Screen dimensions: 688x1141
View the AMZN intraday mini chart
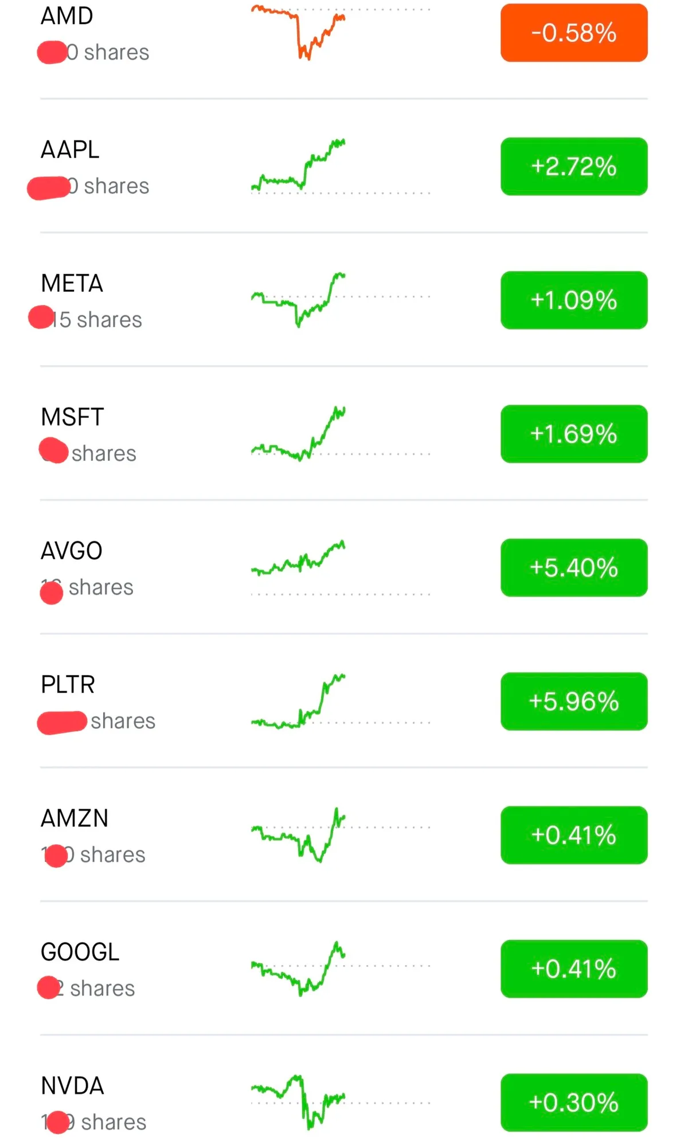[298, 834]
